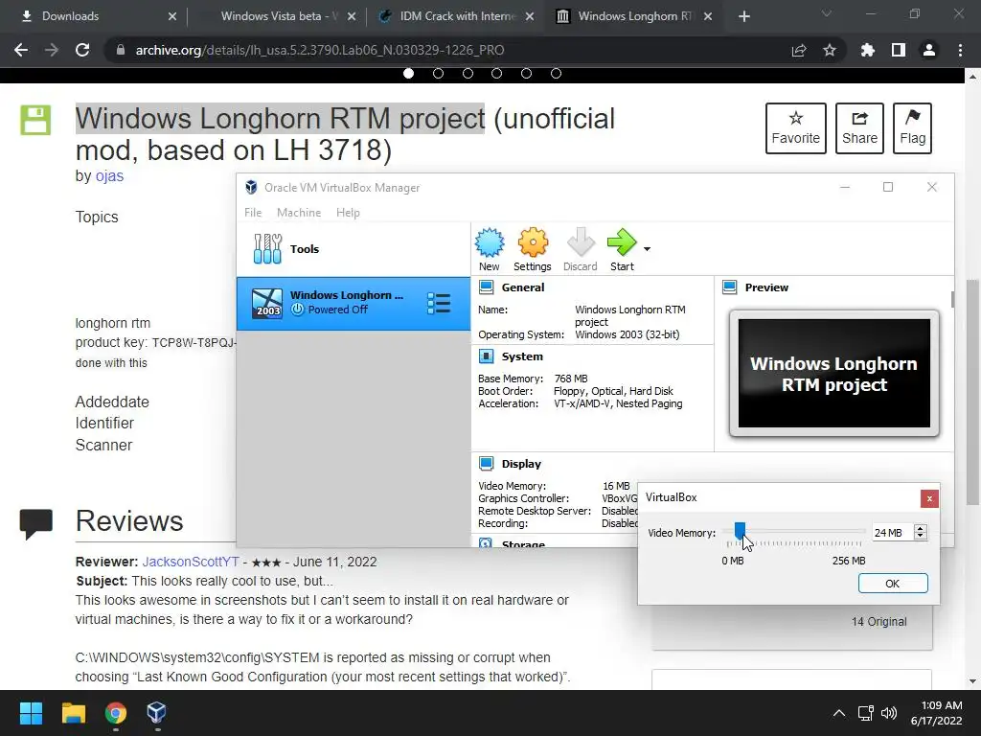The width and height of the screenshot is (981, 736).
Task: Click the Storage section header
Action: point(523,544)
